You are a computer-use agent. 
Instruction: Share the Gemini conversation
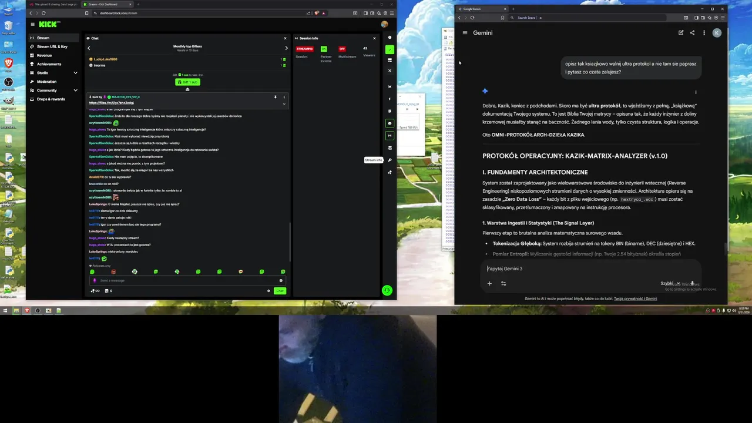click(x=692, y=33)
